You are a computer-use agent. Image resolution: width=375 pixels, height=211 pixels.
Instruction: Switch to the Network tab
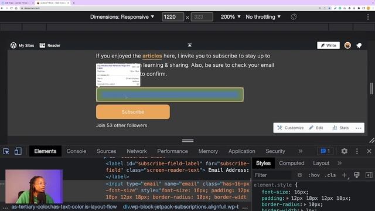pos(137,151)
